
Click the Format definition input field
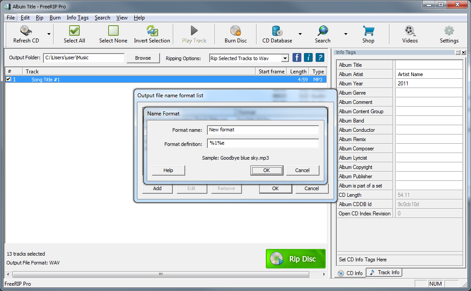pyautogui.click(x=263, y=143)
